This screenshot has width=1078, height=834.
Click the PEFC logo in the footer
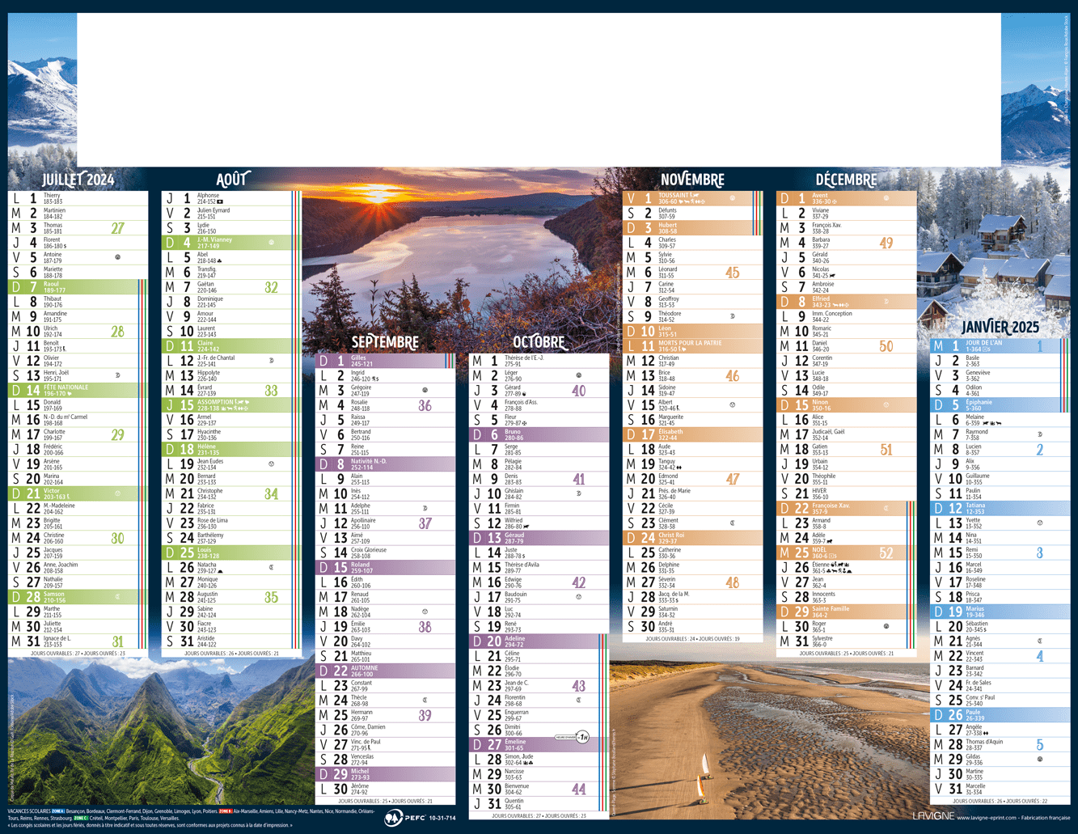394,818
